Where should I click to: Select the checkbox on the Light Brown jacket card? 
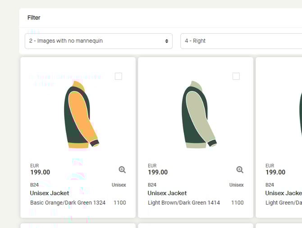pyautogui.click(x=236, y=76)
